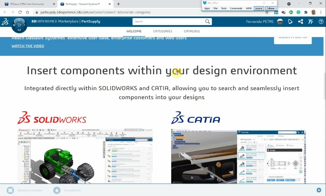The image size is (326, 196).
Task: Open the LinkedIn browser extension
Action: pyautogui.click(x=276, y=12)
